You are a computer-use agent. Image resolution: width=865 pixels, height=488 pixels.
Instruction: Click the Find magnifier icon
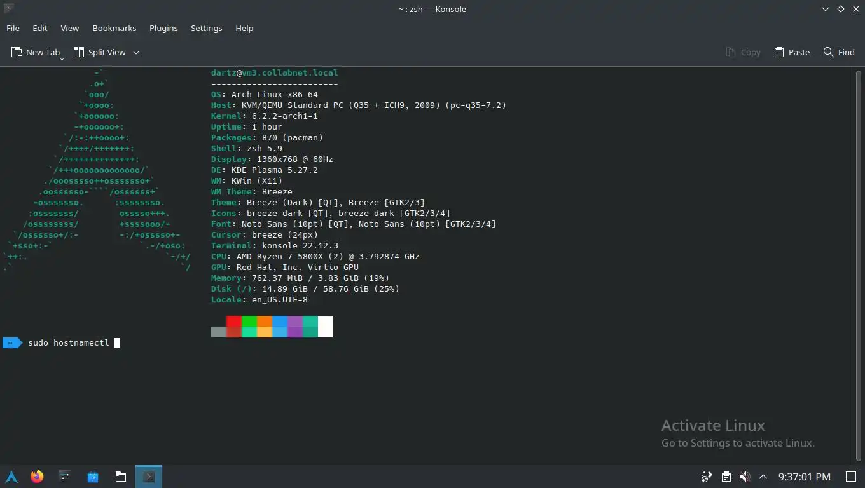coord(828,52)
